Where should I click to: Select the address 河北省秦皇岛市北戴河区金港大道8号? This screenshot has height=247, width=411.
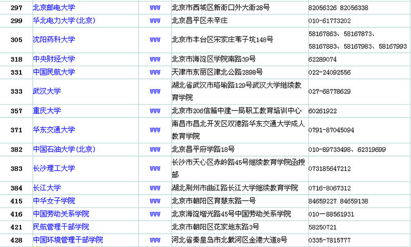(229, 240)
